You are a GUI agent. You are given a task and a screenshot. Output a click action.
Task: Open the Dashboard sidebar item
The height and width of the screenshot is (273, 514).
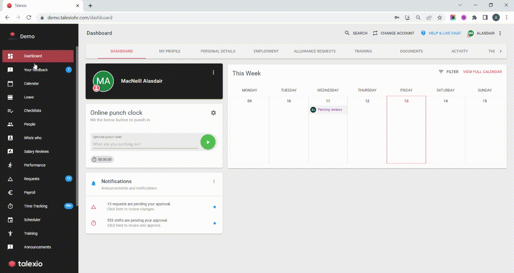(x=38, y=56)
